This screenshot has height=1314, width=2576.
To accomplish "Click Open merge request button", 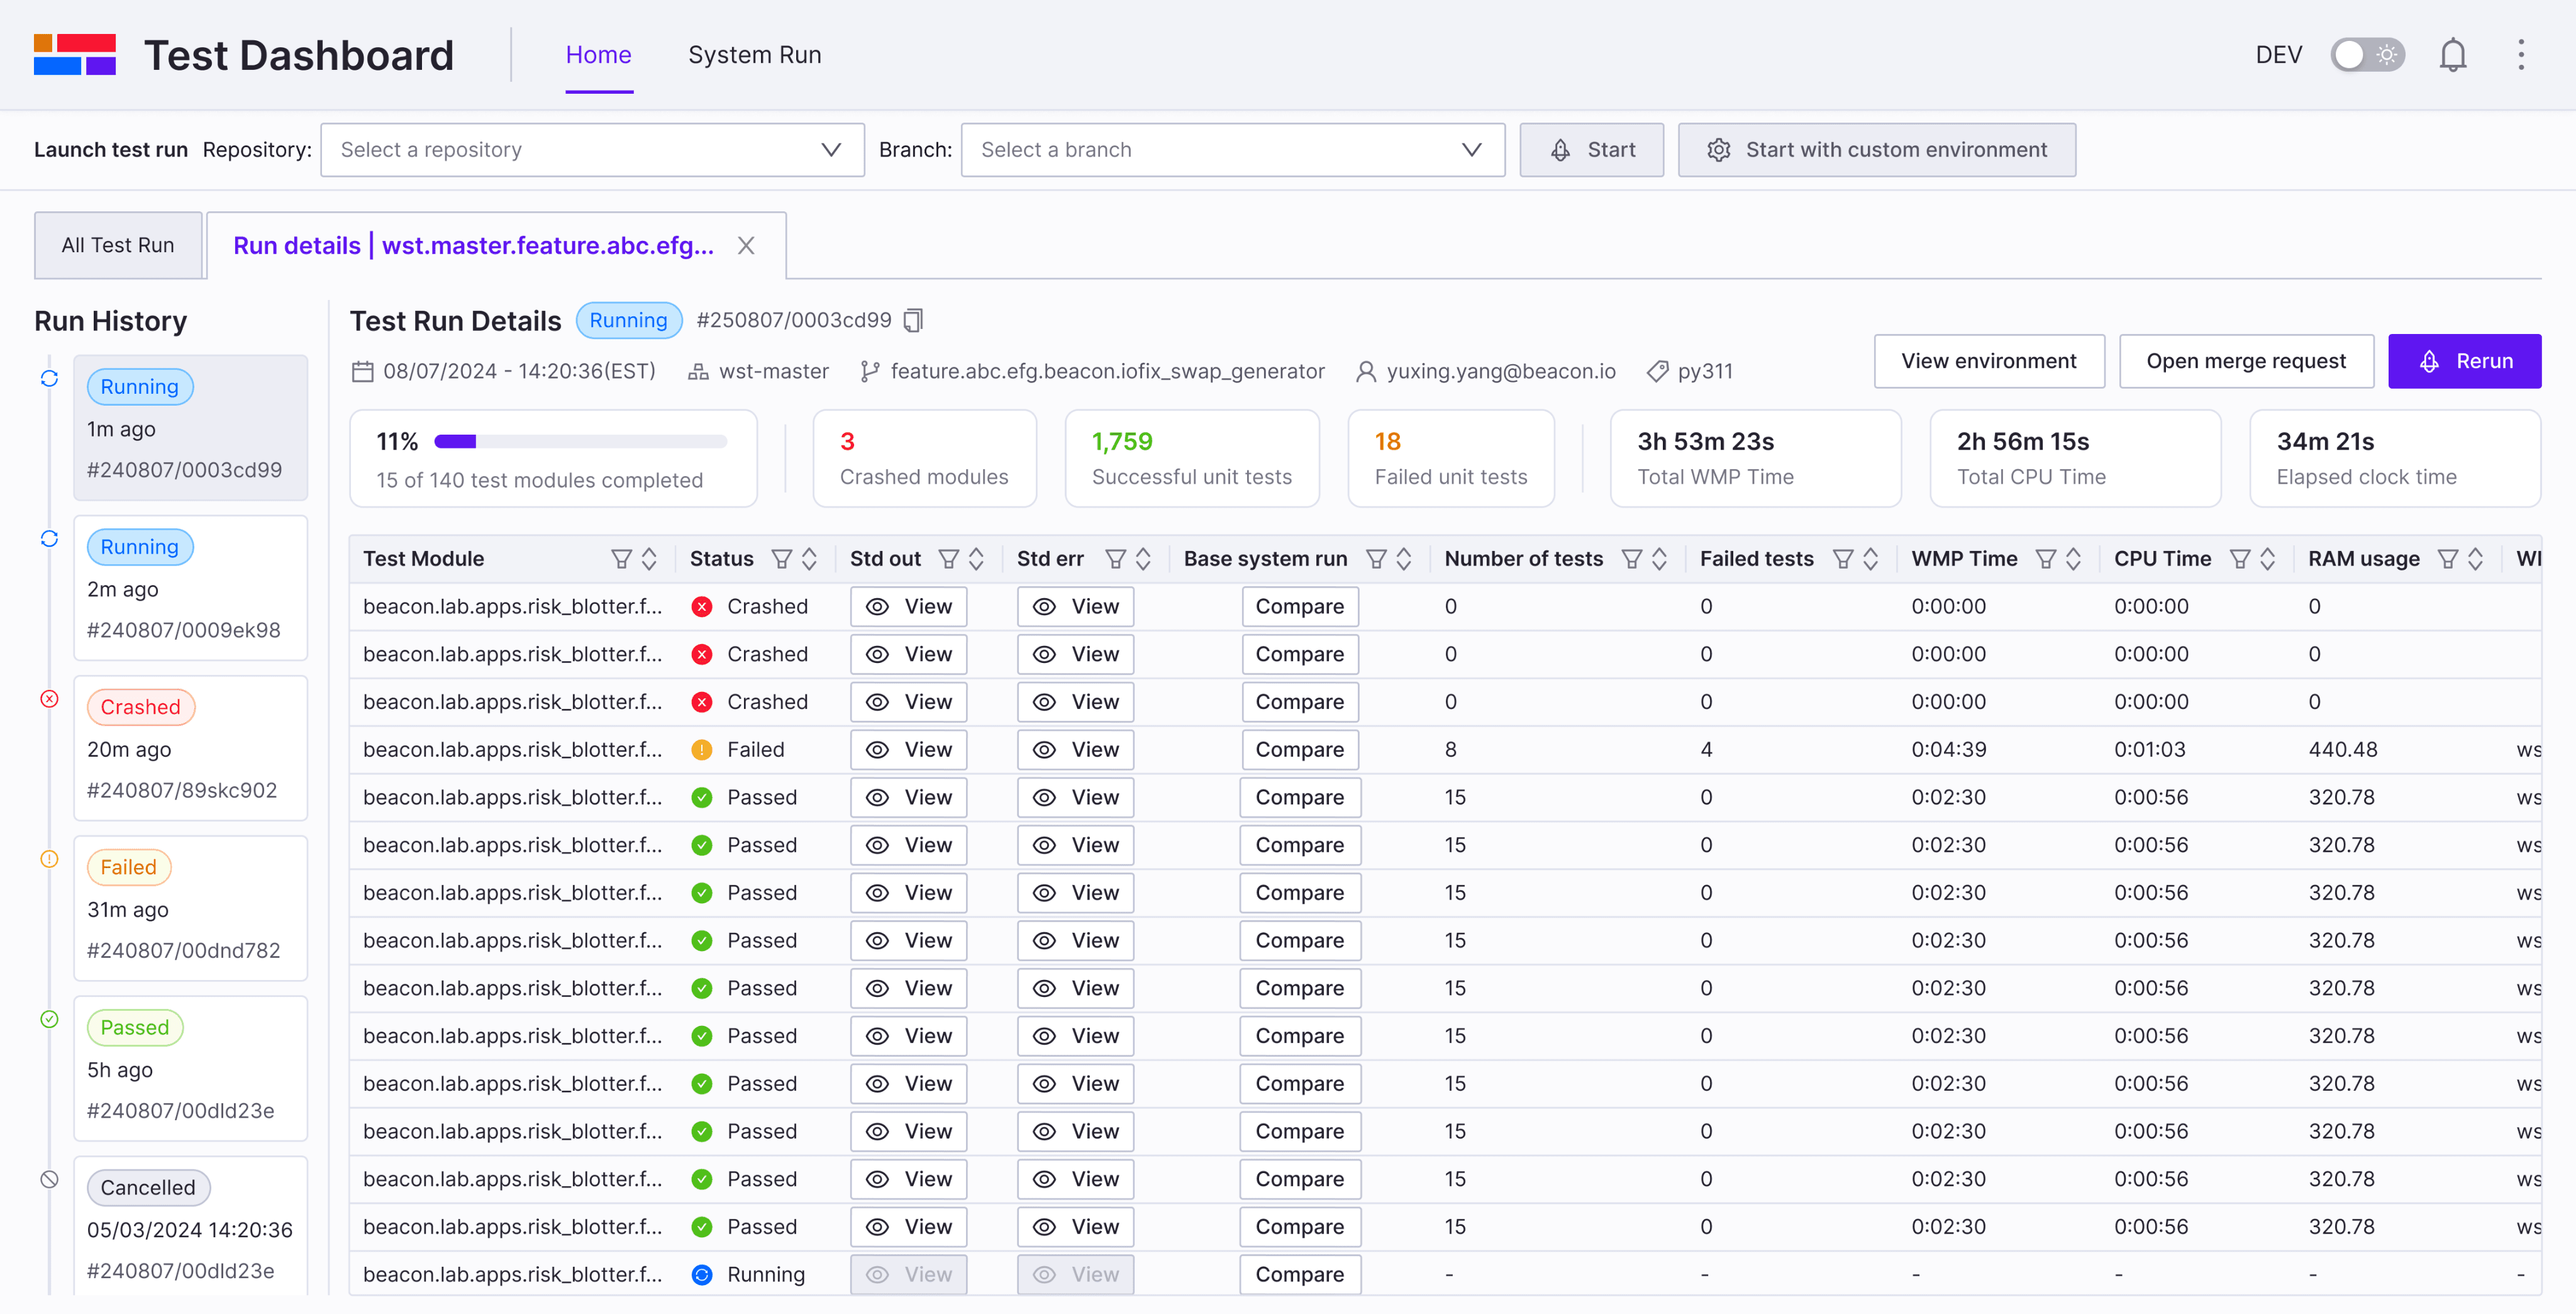I will (x=2245, y=361).
